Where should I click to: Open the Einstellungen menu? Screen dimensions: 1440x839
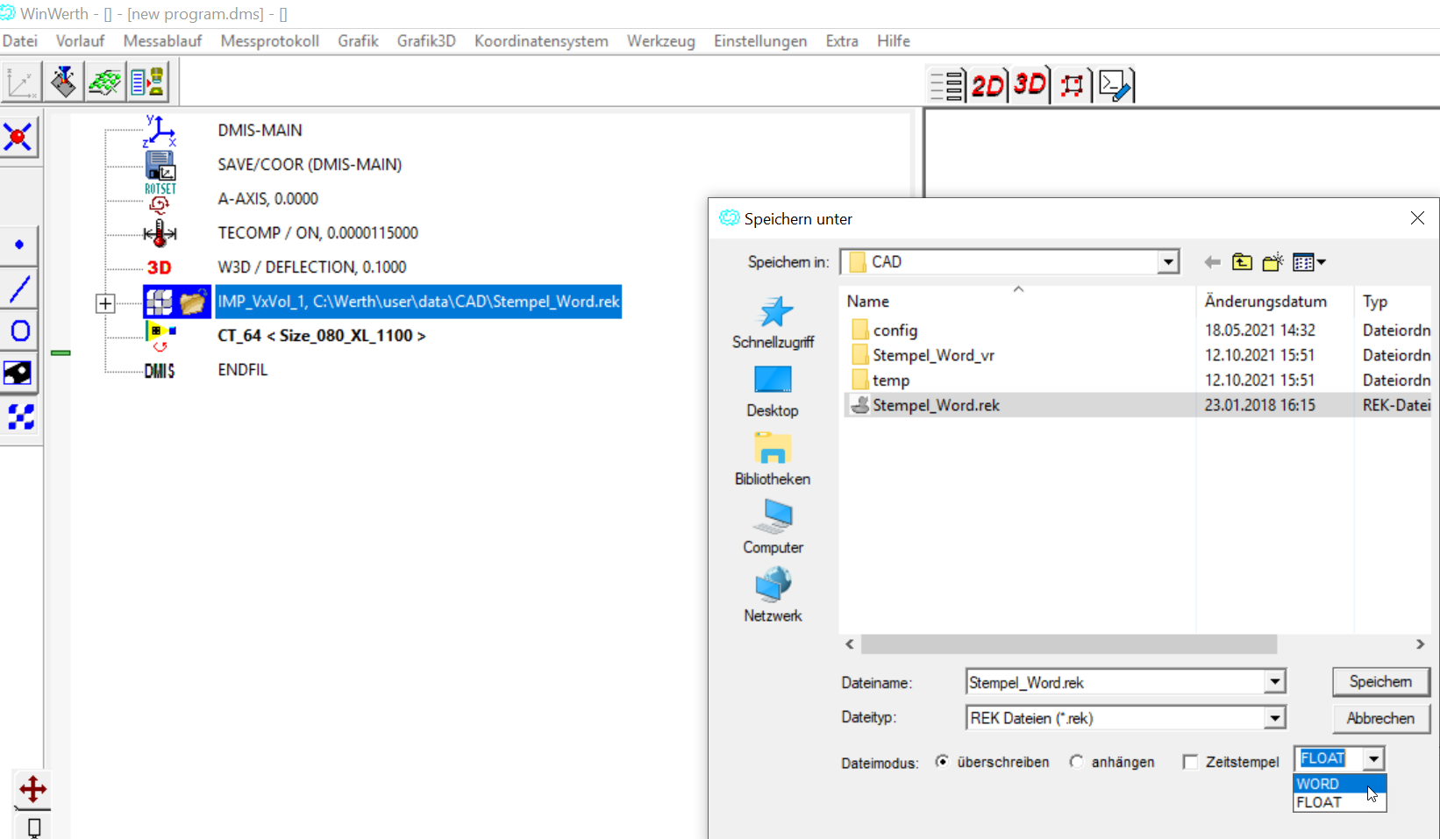760,41
